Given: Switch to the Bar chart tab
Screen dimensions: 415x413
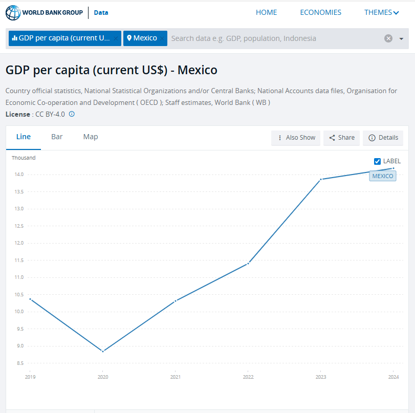Looking at the screenshot, I should click(57, 137).
